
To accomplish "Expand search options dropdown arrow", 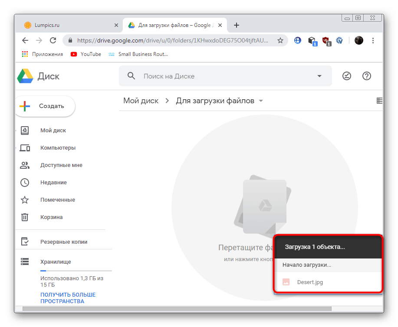I will pos(319,76).
